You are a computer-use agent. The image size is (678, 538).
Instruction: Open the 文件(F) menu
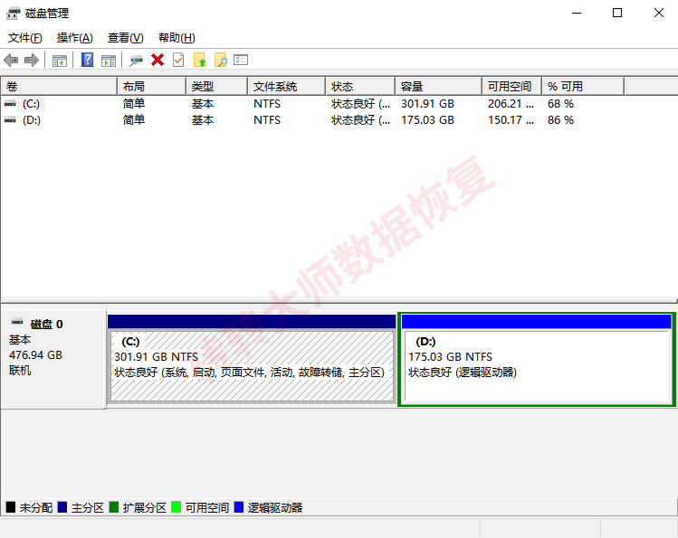coord(25,38)
